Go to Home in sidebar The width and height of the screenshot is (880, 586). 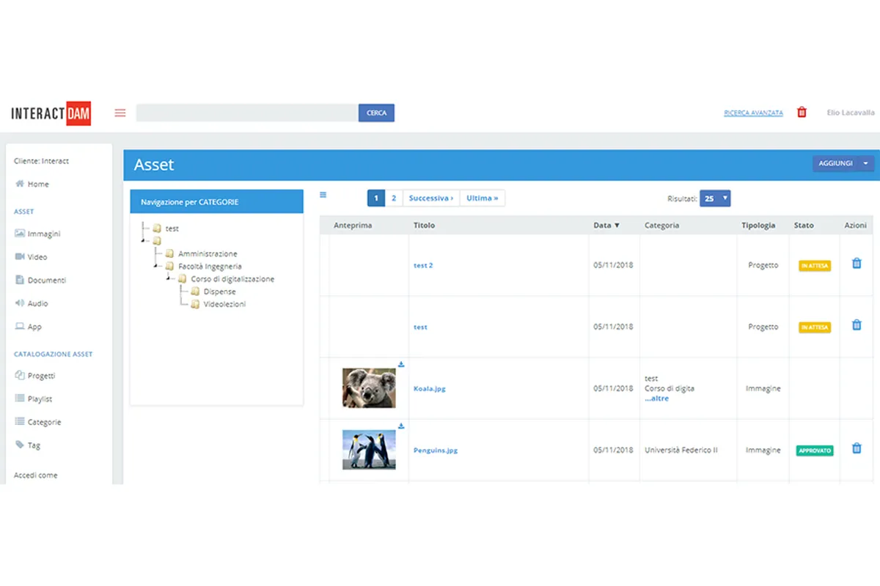(38, 184)
